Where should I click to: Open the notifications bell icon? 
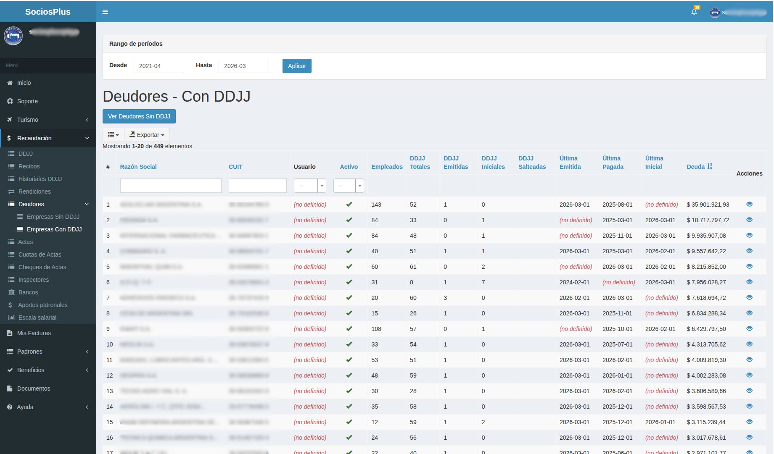pyautogui.click(x=694, y=12)
